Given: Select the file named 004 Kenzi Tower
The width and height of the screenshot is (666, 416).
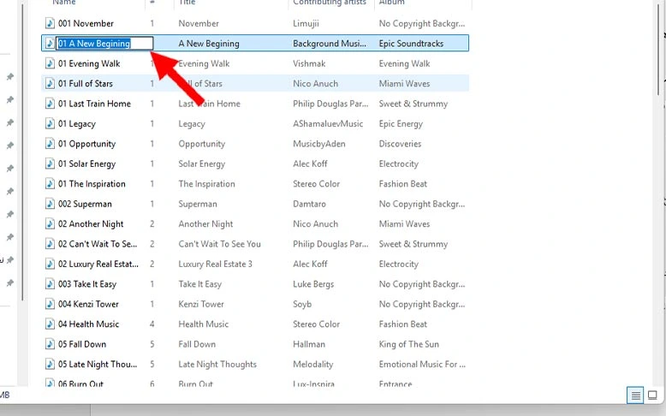Looking at the screenshot, I should pos(88,304).
